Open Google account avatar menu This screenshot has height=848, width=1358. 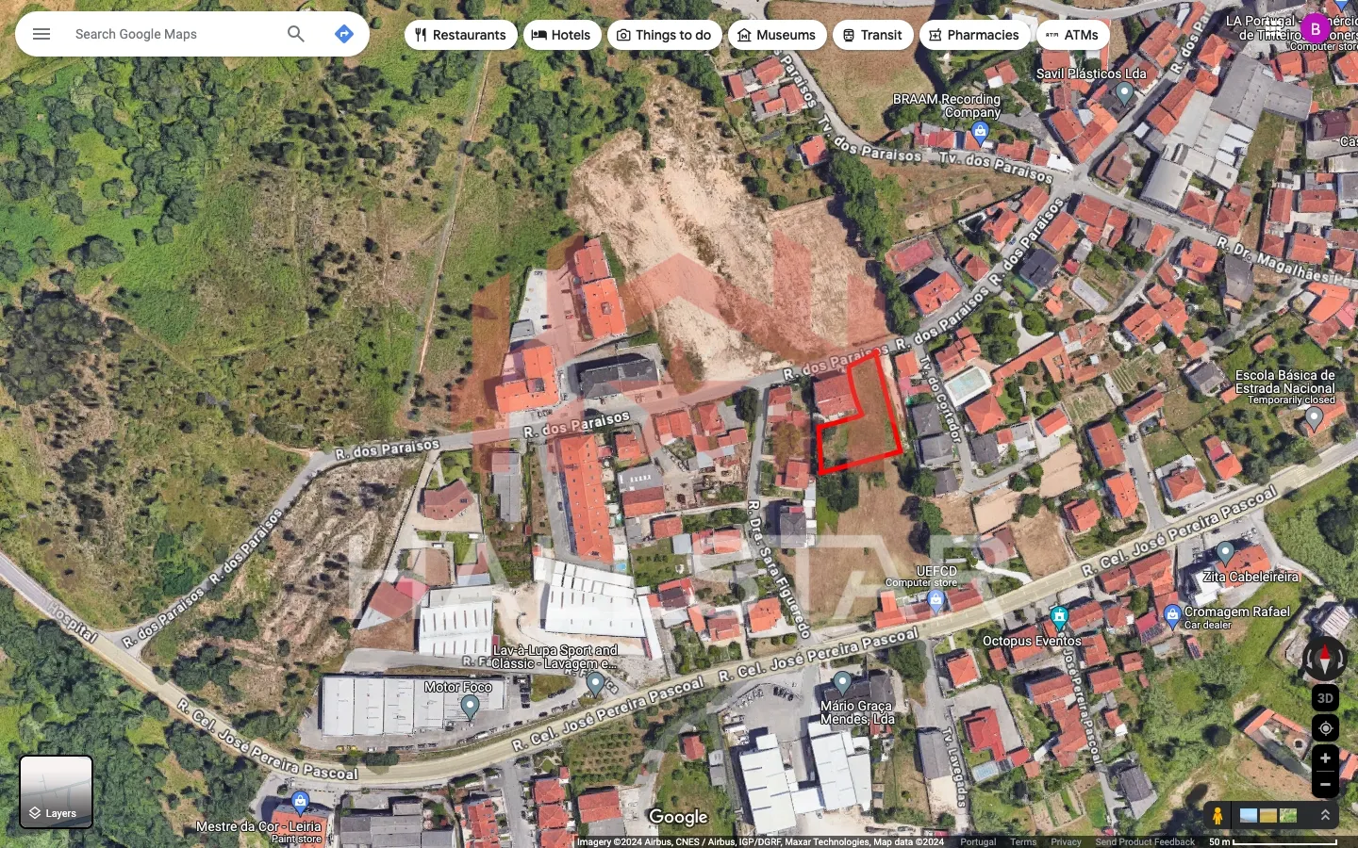click(1316, 28)
